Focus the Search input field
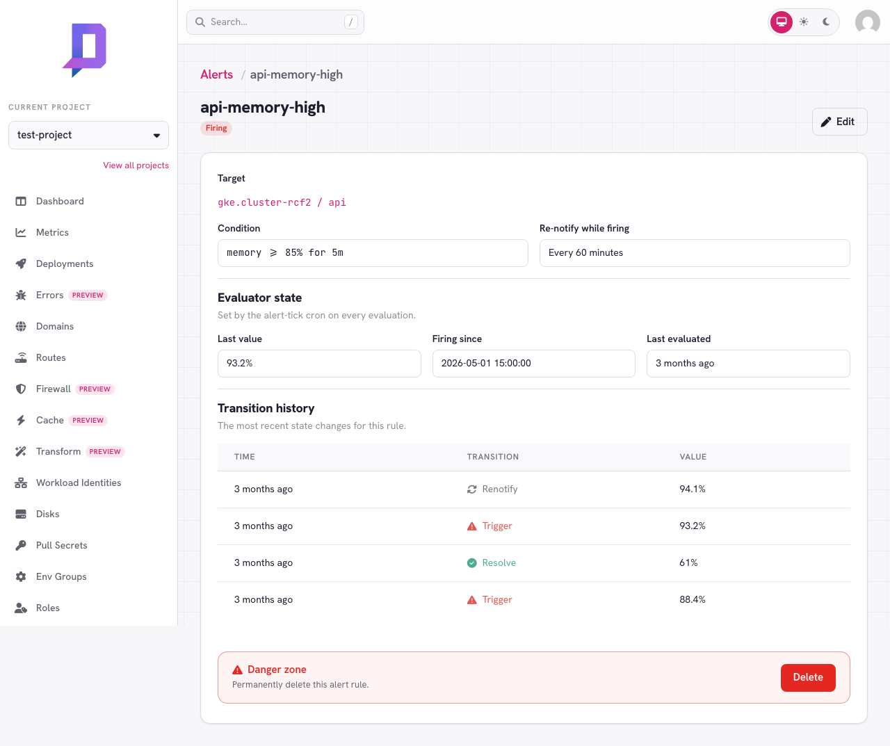The width and height of the screenshot is (890, 746). pyautogui.click(x=275, y=22)
